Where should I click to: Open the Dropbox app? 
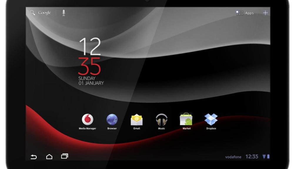click(211, 120)
